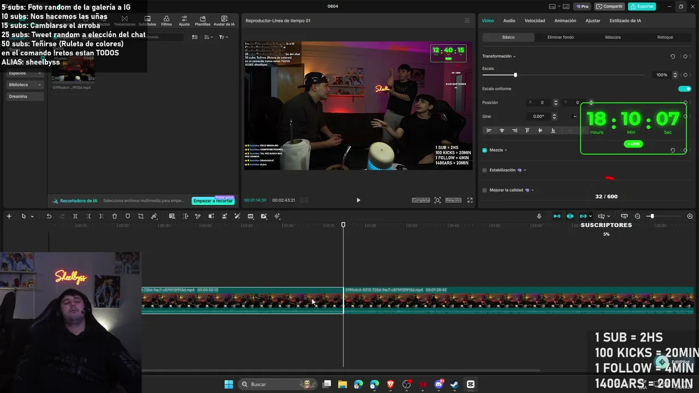The image size is (699, 393).
Task: Reset the Transformación settings
Action: 673,56
